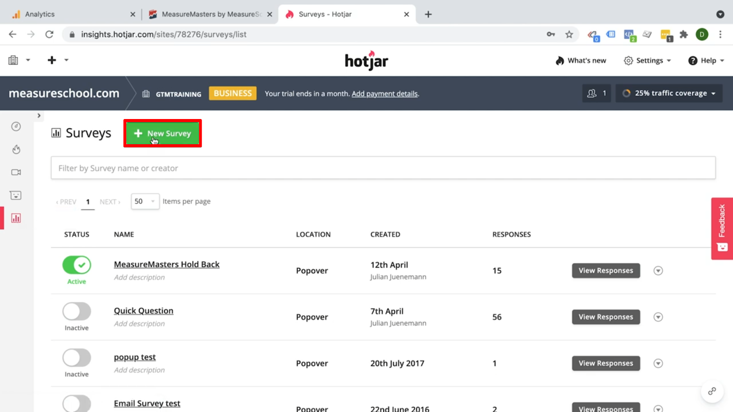Sort by the RESPONSES column header
This screenshot has height=412, width=733.
point(511,234)
